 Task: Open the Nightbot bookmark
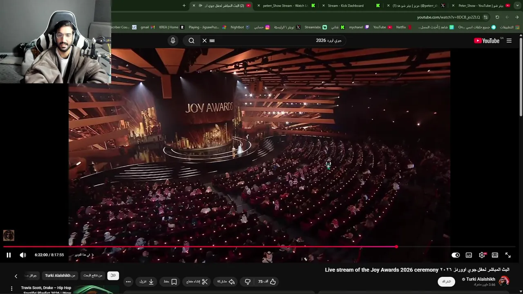tap(240, 27)
